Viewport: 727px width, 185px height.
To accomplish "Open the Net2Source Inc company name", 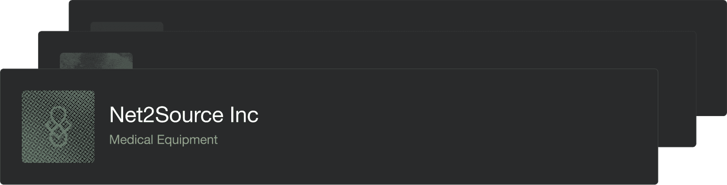I will coord(184,115).
